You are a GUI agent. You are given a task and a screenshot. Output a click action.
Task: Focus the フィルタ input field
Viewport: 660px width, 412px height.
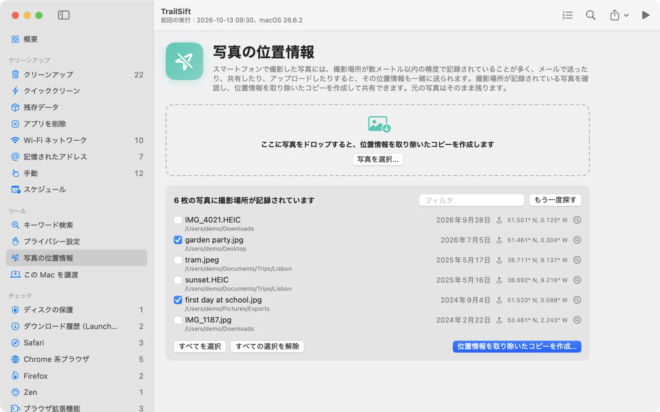coord(471,200)
